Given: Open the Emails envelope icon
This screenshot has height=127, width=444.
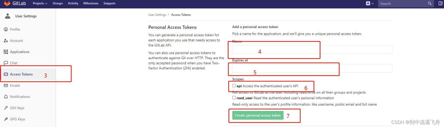Looking at the screenshot, I should (6, 85).
